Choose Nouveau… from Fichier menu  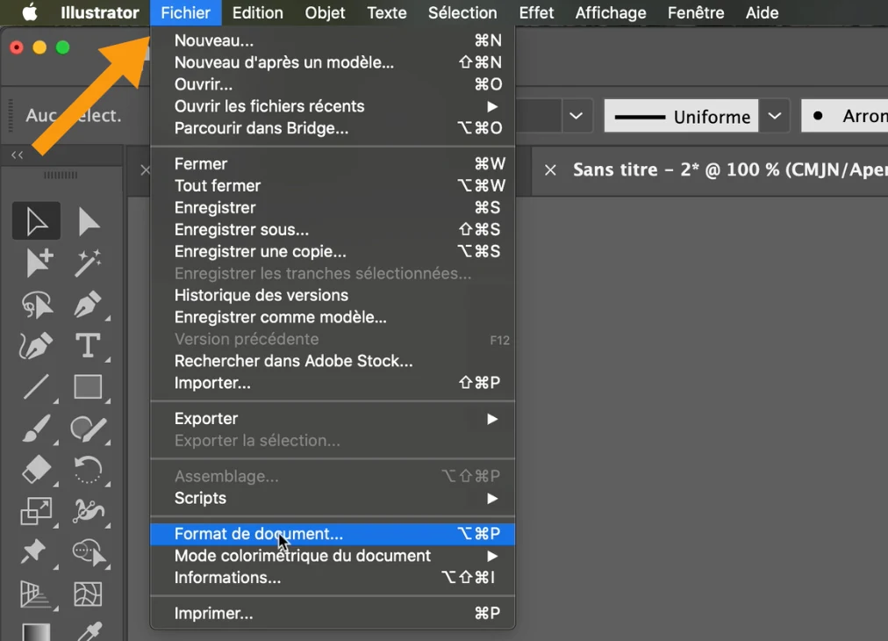pyautogui.click(x=333, y=40)
